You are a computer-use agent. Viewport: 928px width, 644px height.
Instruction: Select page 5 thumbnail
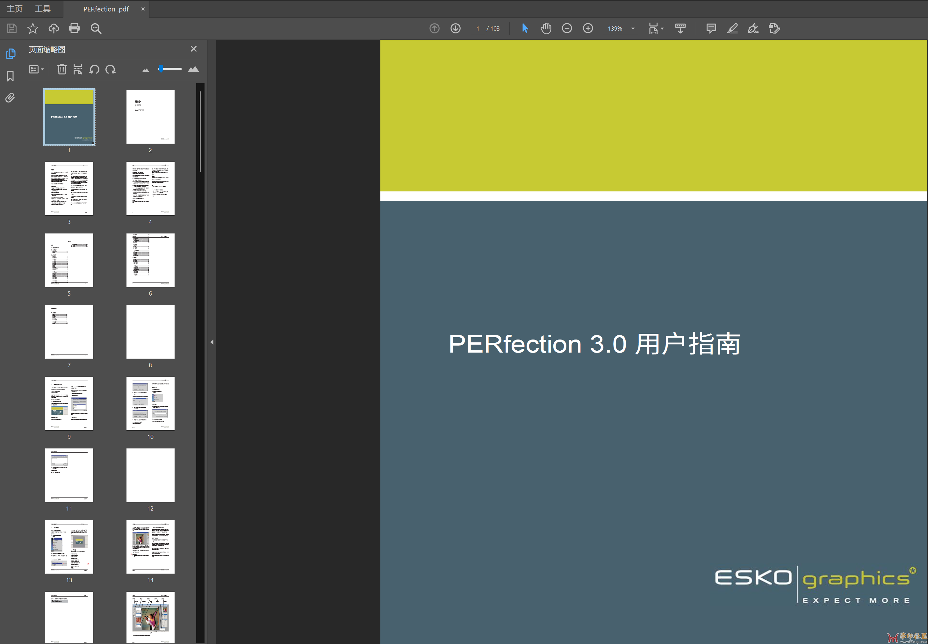pyautogui.click(x=69, y=260)
